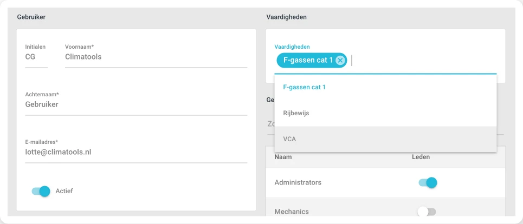523x224 pixels.
Task: Focus the Vaardigheden text input area
Action: pyautogui.click(x=424, y=61)
